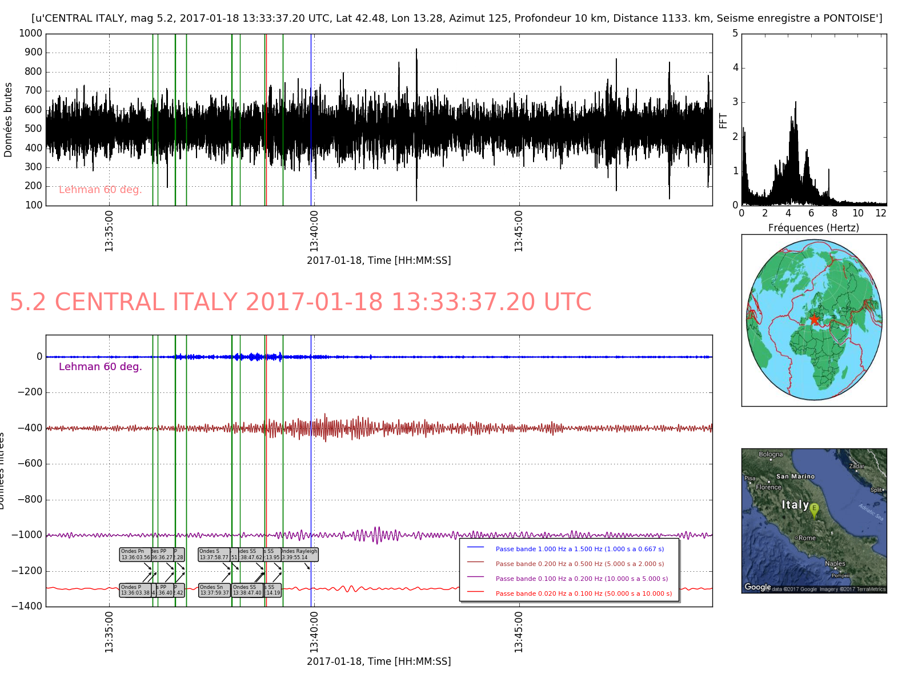Click the pink Lehman 60 deg. label
This screenshot has width=914, height=674.
100,190
